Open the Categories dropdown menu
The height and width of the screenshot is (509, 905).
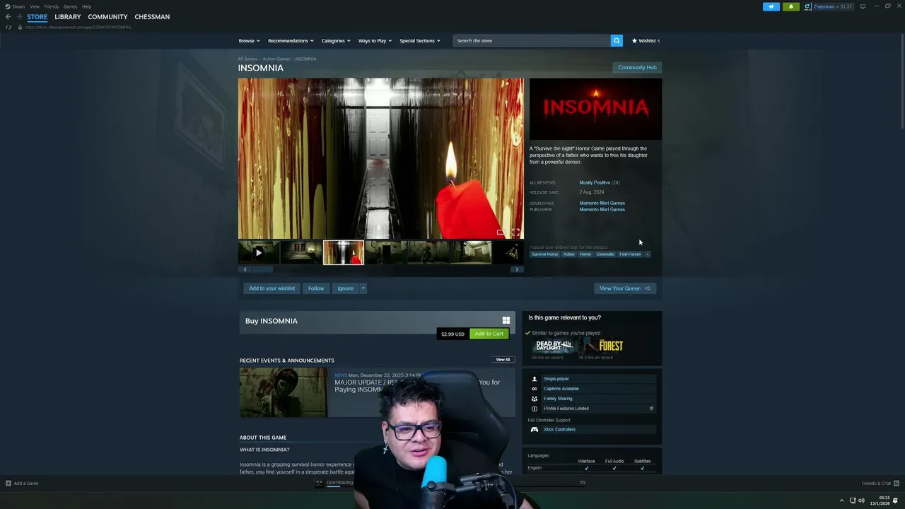(336, 40)
